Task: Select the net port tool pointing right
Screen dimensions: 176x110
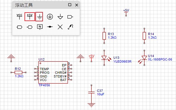Action: (70, 17)
